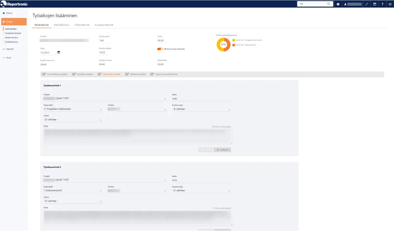Image resolution: width=394 pixels, height=231 pixels.
Task: Click the info icon in top bar
Action: click(x=338, y=4)
